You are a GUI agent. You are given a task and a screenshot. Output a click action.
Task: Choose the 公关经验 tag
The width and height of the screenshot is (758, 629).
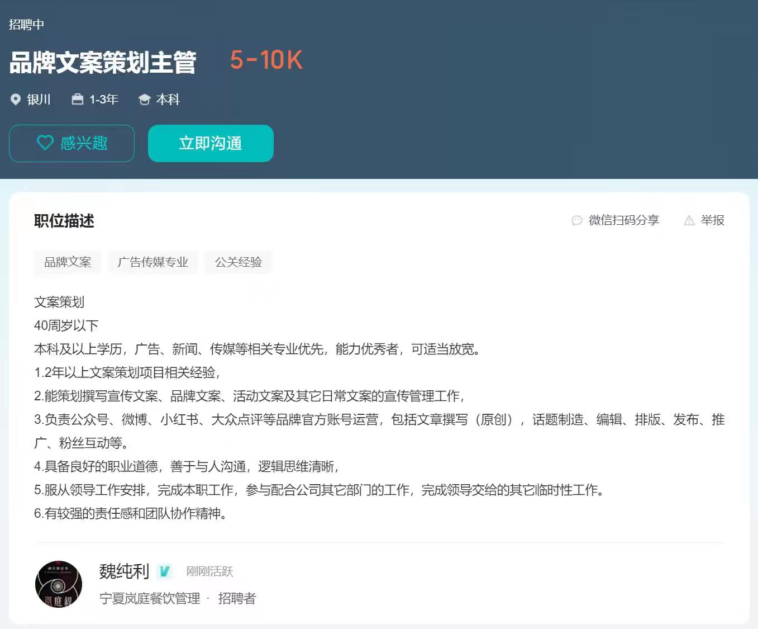coord(239,262)
